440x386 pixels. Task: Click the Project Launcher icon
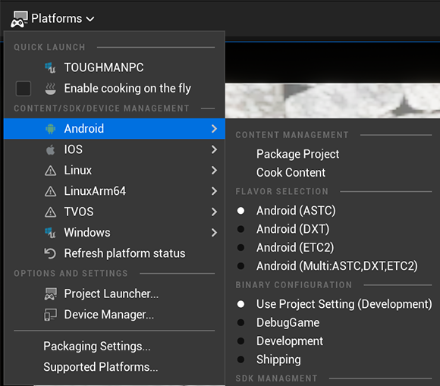[x=50, y=294]
